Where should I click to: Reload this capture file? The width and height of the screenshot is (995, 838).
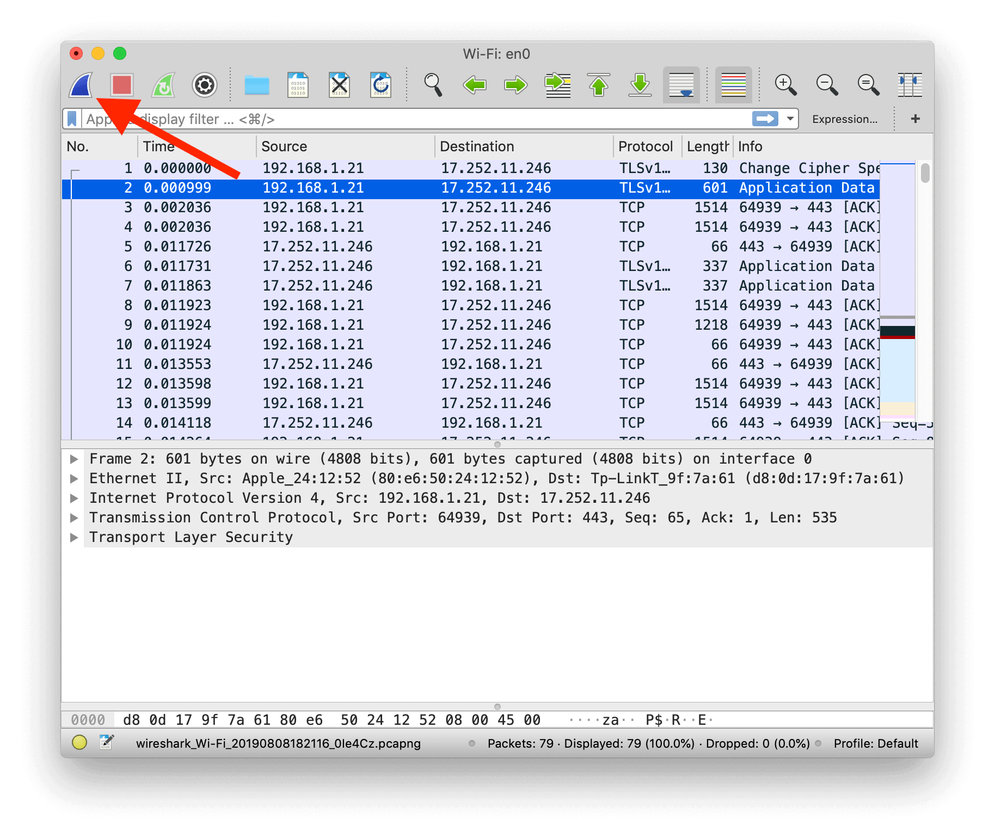(380, 85)
